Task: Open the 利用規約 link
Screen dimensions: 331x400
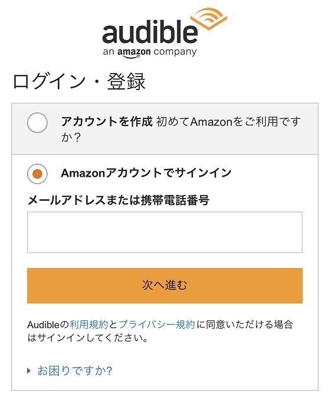Action: coord(89,325)
